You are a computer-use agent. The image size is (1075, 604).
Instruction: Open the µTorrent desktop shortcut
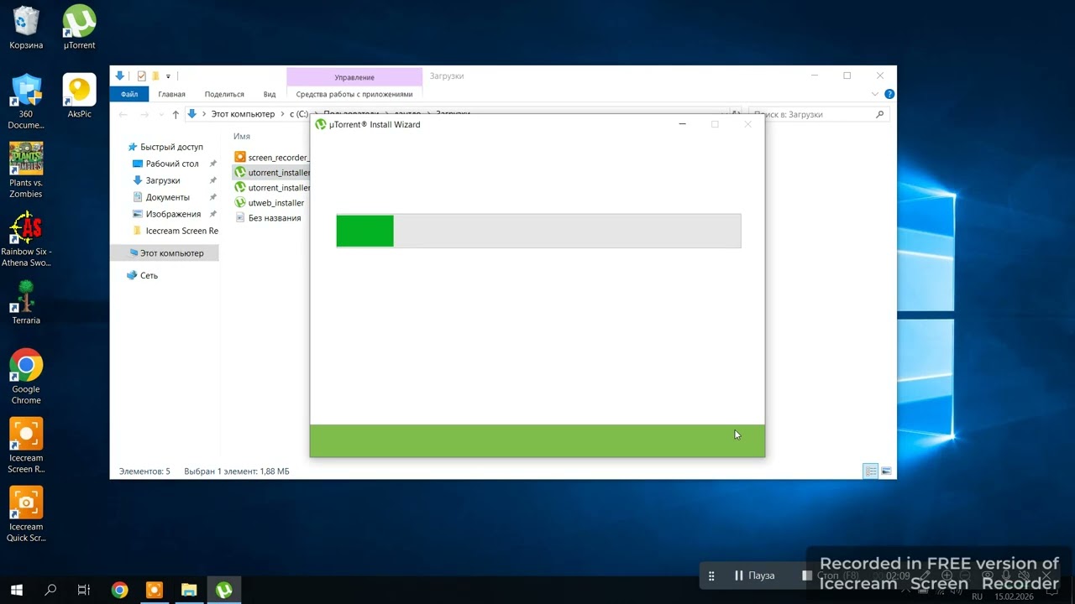pos(79,27)
